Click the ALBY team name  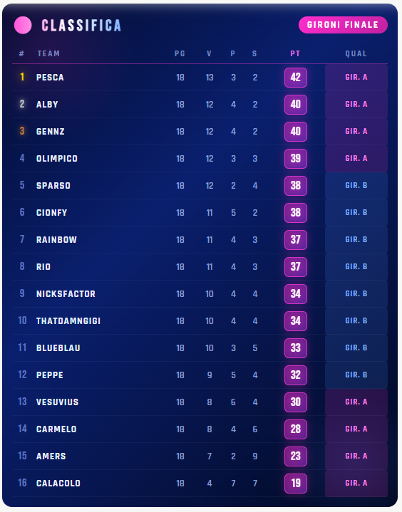click(47, 105)
